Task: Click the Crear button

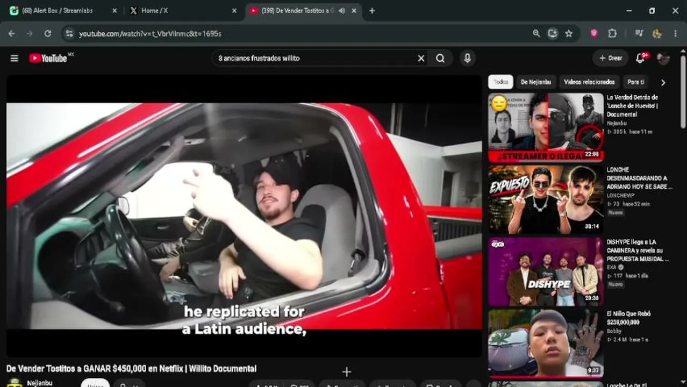Action: 610,58
